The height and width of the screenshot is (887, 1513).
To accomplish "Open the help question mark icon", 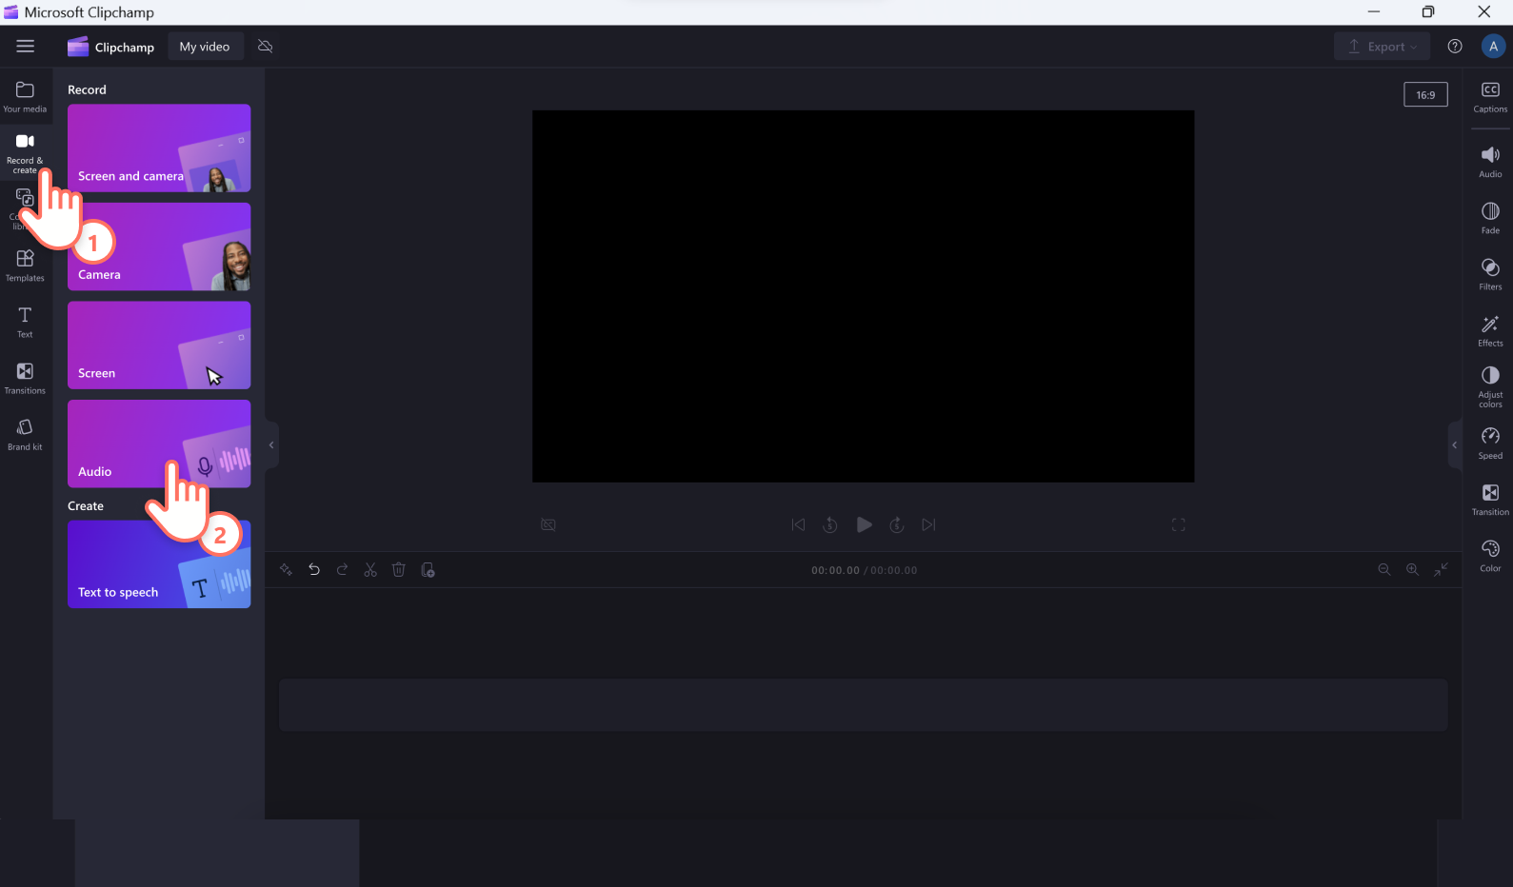I will point(1455,47).
